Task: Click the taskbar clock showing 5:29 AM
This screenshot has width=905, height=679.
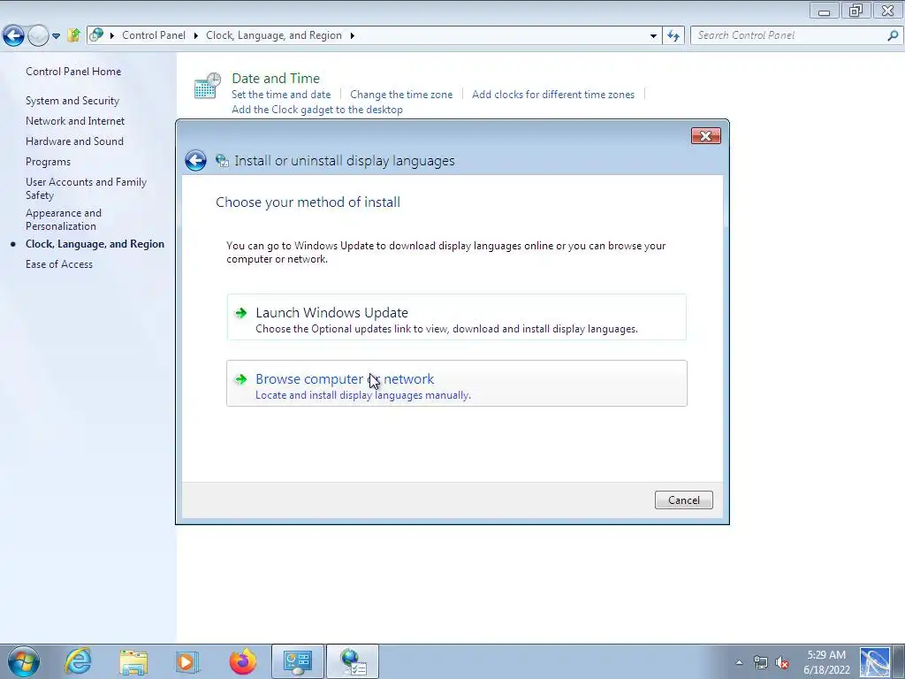Action: pos(826,662)
